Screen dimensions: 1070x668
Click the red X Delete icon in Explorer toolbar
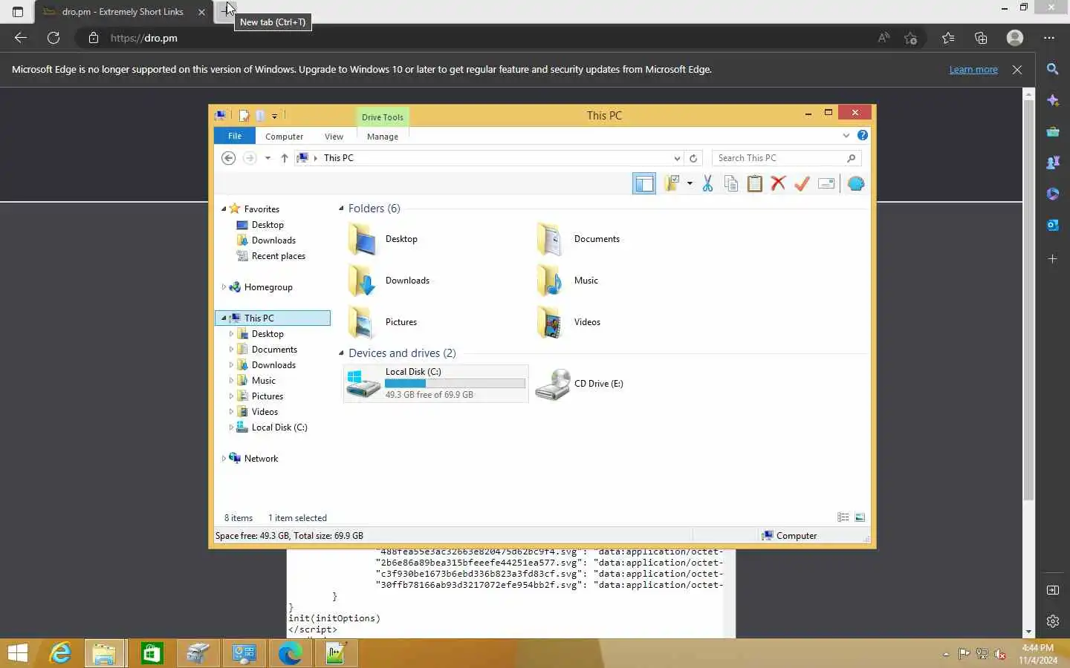pyautogui.click(x=778, y=183)
